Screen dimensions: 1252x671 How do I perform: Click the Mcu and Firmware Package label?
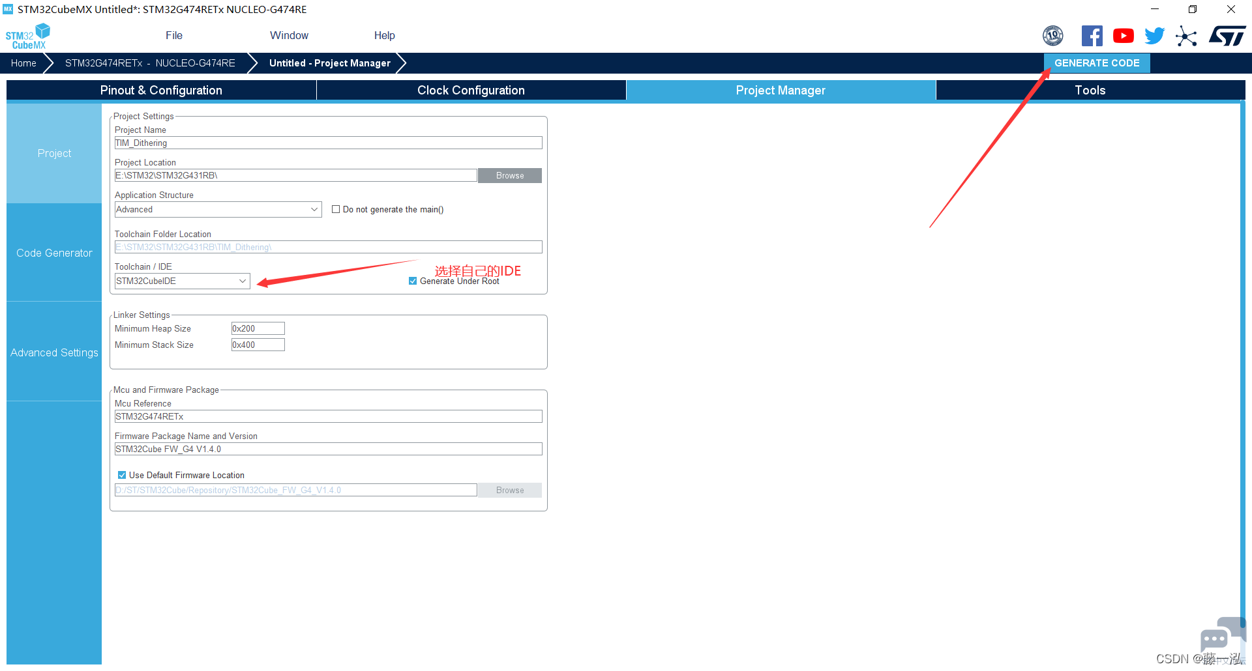(x=166, y=390)
